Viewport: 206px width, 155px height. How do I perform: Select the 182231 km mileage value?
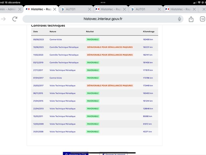tap(148, 47)
